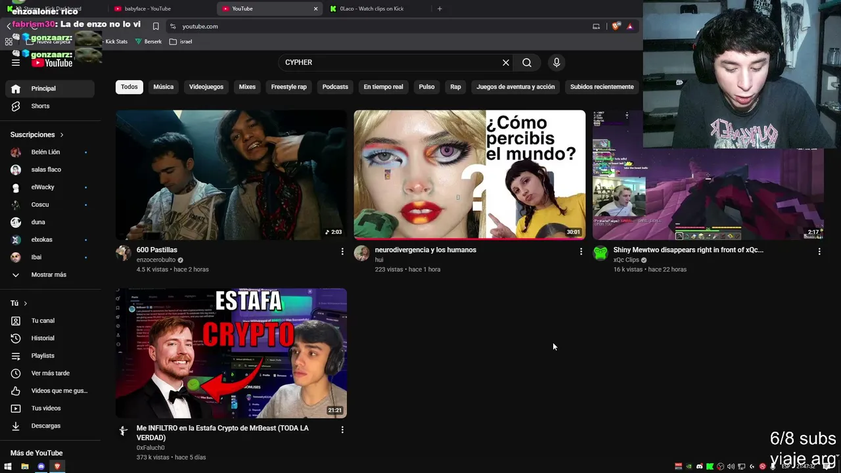Open Coscu subscription channel
The image size is (841, 473).
[50, 204]
